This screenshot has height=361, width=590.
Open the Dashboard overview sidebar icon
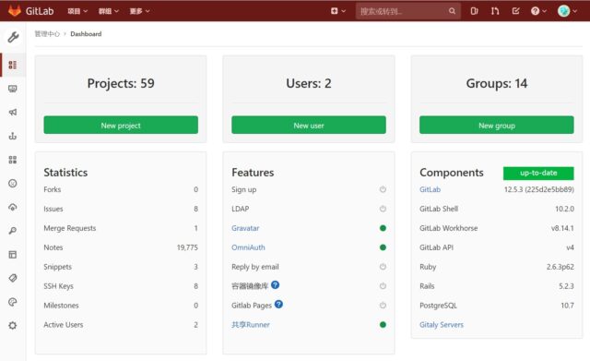12,65
